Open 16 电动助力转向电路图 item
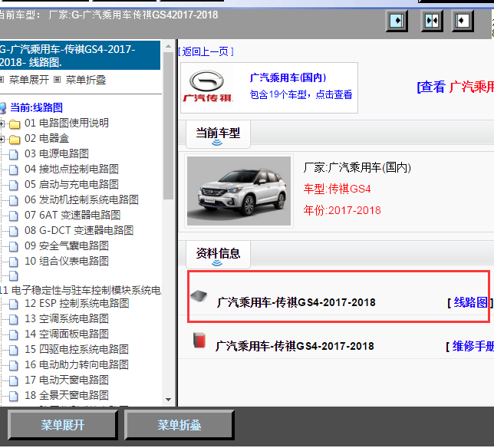The image size is (494, 448). point(77,365)
